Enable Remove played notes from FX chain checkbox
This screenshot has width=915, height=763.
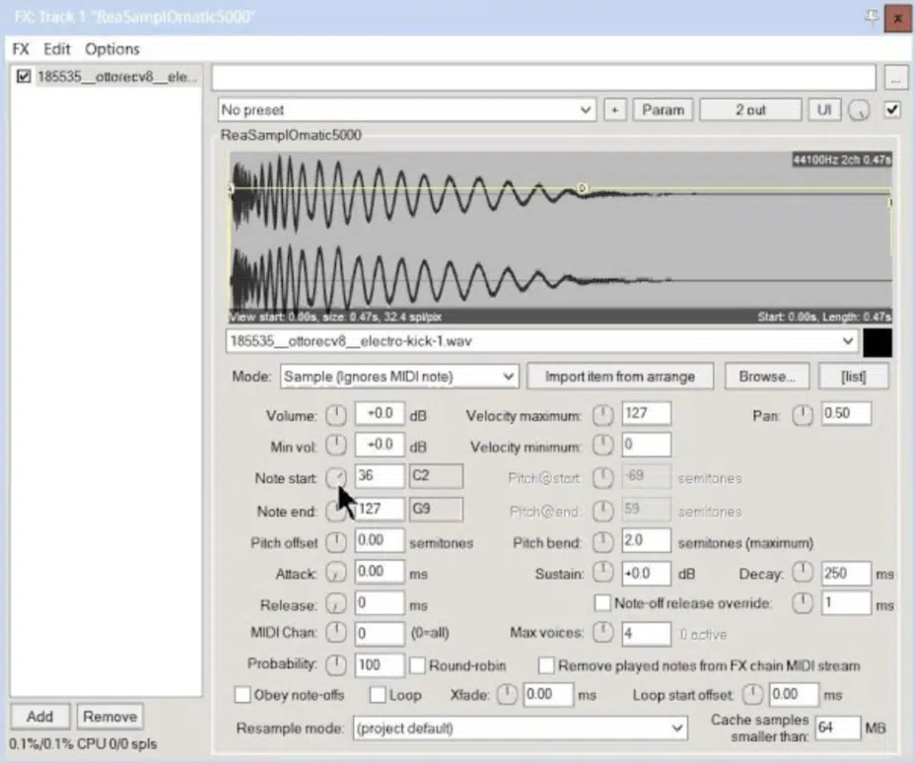(546, 665)
